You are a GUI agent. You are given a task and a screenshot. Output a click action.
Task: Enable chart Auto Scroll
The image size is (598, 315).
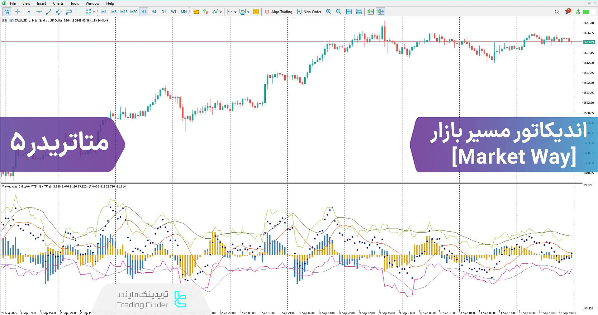(x=370, y=12)
